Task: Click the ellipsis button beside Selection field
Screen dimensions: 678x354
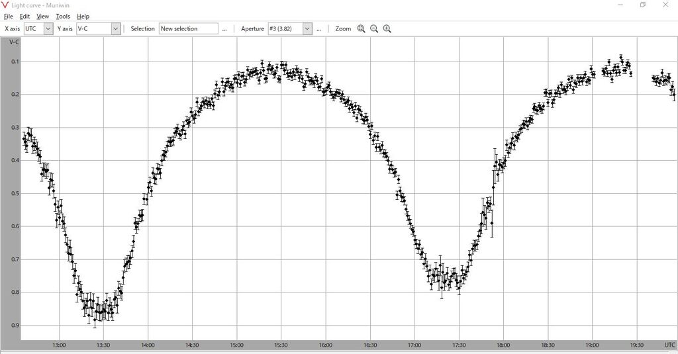Action: (224, 29)
